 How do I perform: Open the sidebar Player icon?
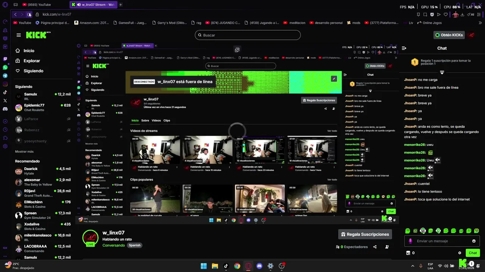click(x=5, y=121)
